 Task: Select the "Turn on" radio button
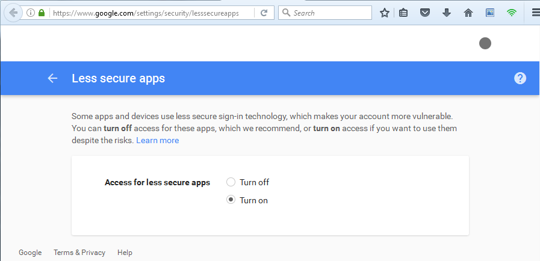231,200
